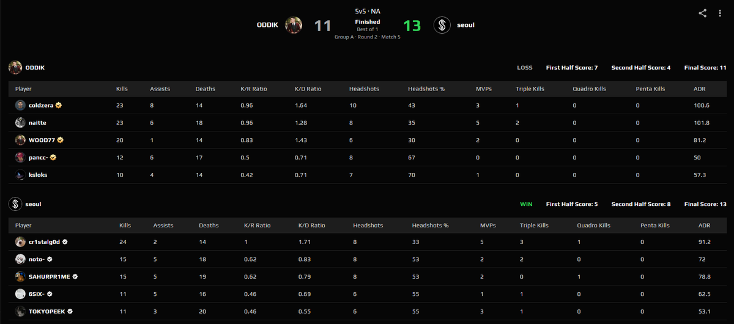
Task: Click WOOD77's verified badge icon
Action: tap(61, 140)
